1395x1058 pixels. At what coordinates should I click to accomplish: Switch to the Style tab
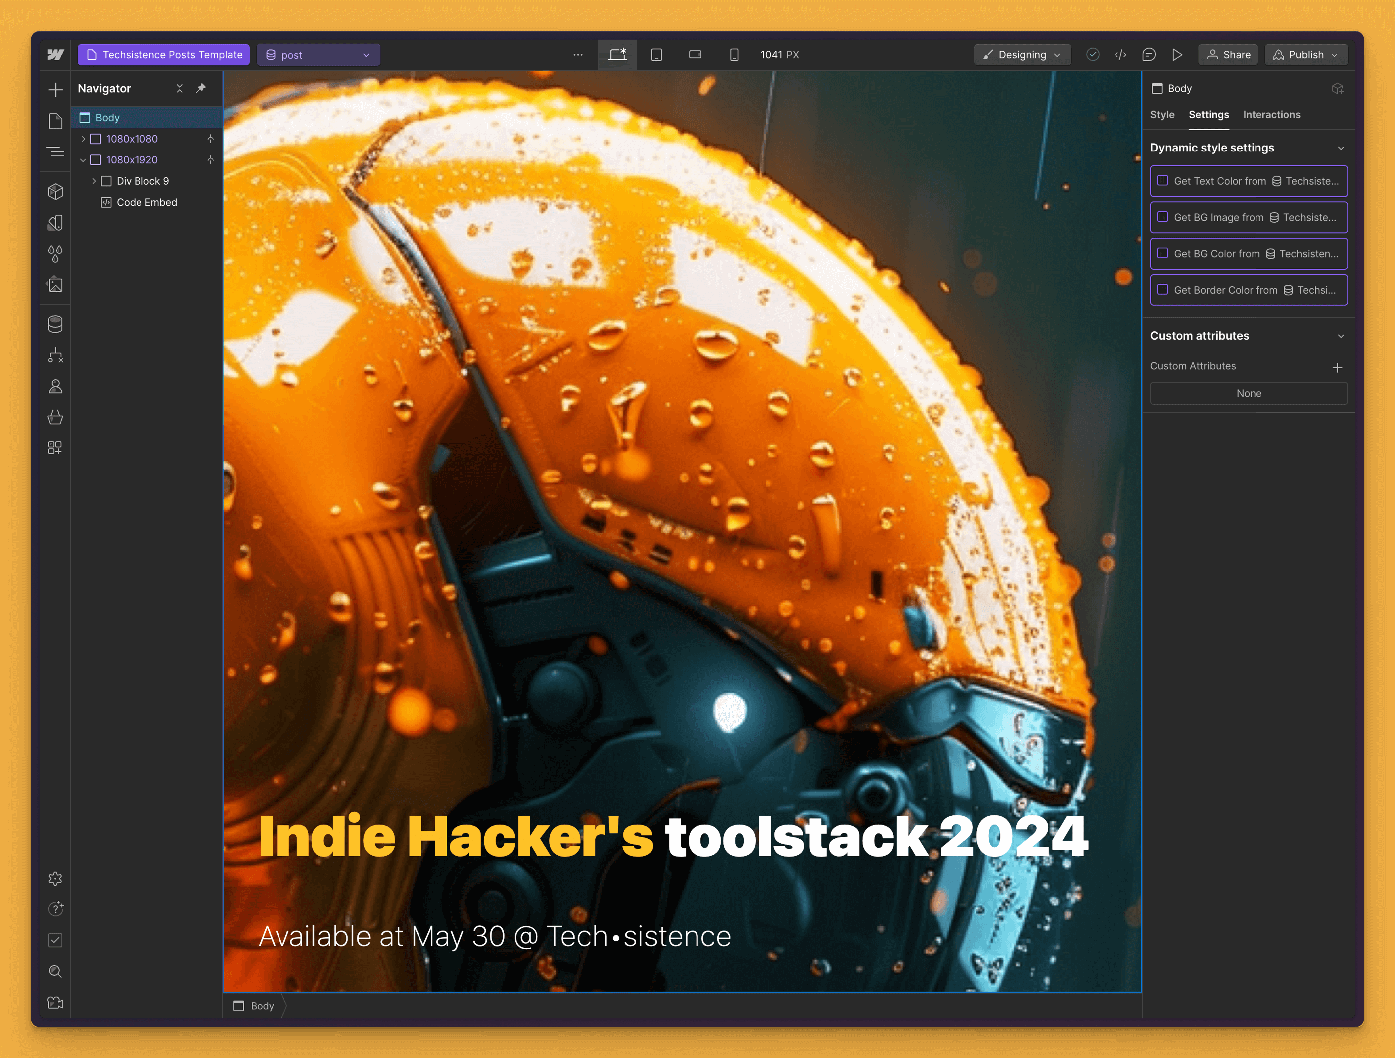(x=1162, y=114)
